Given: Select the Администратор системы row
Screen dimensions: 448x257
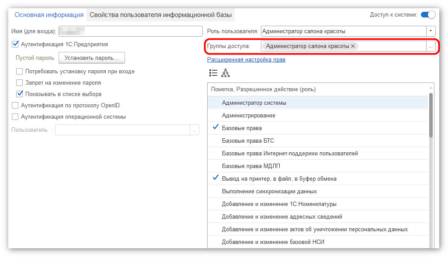Looking at the screenshot, I should pos(318,103).
